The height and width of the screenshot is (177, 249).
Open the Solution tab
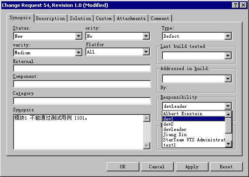(x=81, y=18)
